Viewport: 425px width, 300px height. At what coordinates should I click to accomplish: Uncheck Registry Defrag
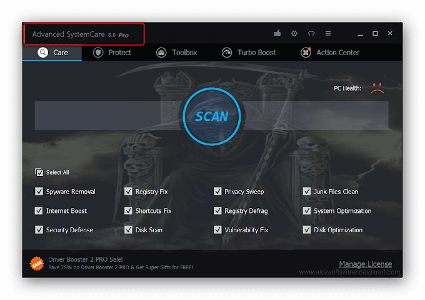coord(217,210)
